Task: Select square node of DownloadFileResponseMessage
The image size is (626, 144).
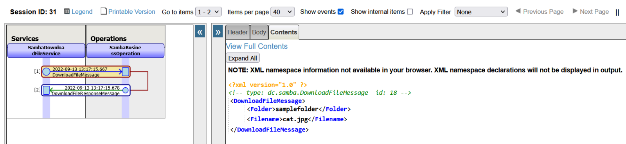Action: click(x=46, y=90)
